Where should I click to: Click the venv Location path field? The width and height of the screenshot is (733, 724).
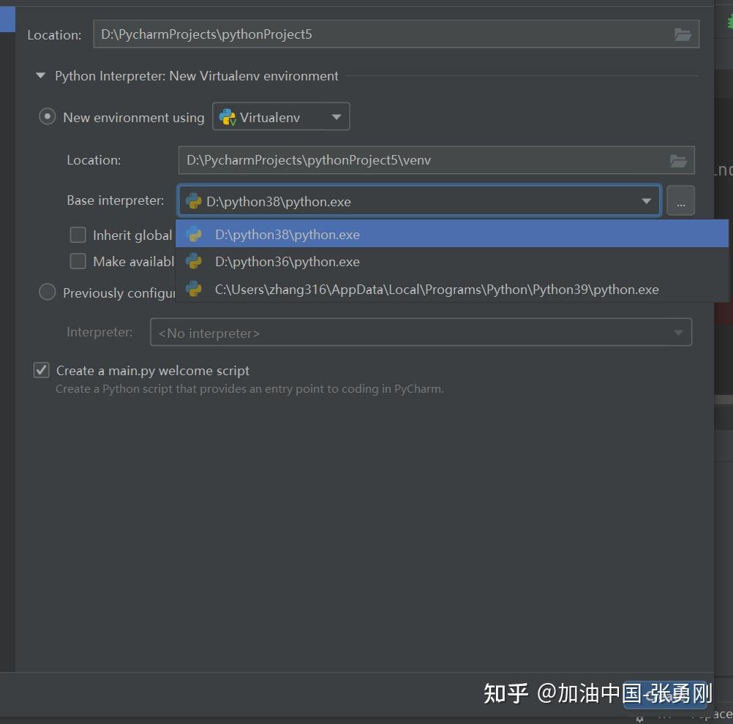click(436, 160)
